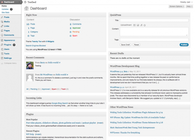Click the Recent Drafts widget header
The width and height of the screenshot is (195, 140).
click(149, 53)
